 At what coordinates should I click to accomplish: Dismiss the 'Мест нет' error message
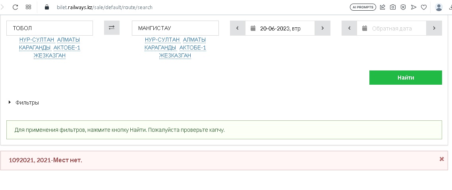click(442, 159)
